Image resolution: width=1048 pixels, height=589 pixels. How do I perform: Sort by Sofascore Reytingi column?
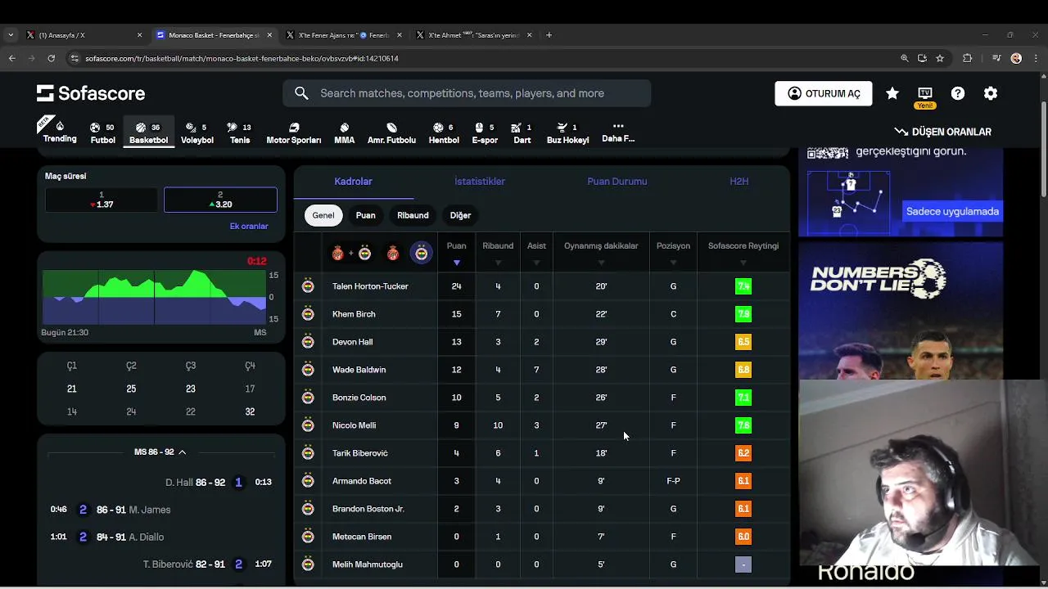[743, 253]
